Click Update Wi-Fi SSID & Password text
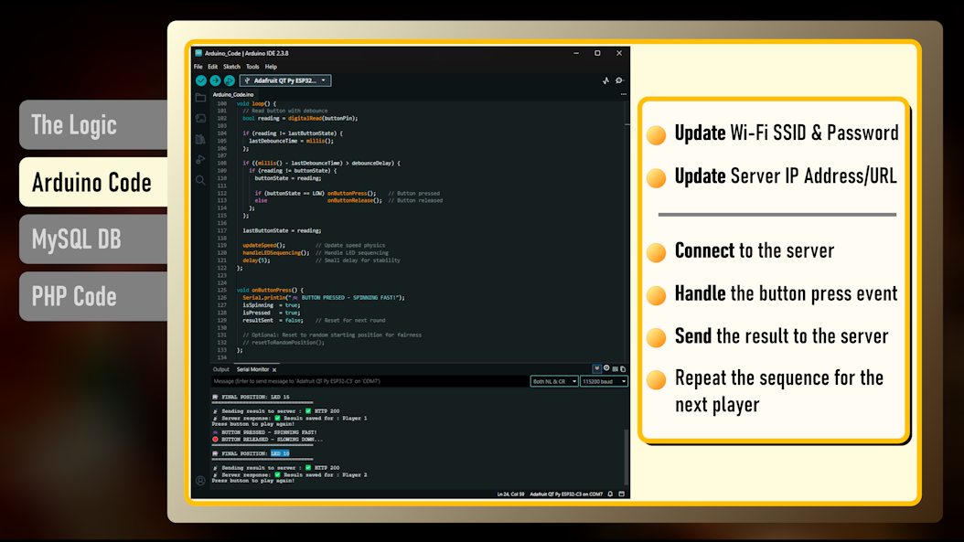 coord(787,133)
